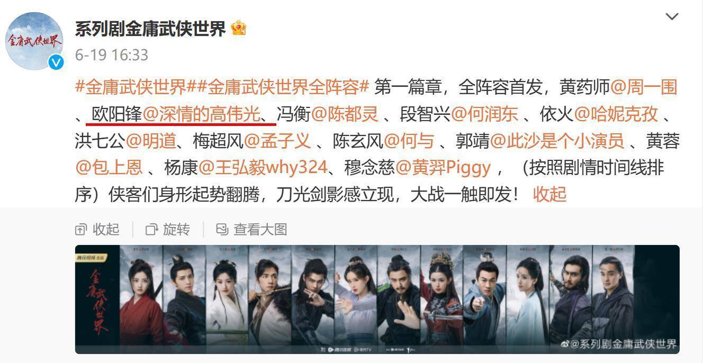Viewport: 703px width, 363px height.
Task: Open full-size image via 查看大图 icon
Action: (222, 230)
